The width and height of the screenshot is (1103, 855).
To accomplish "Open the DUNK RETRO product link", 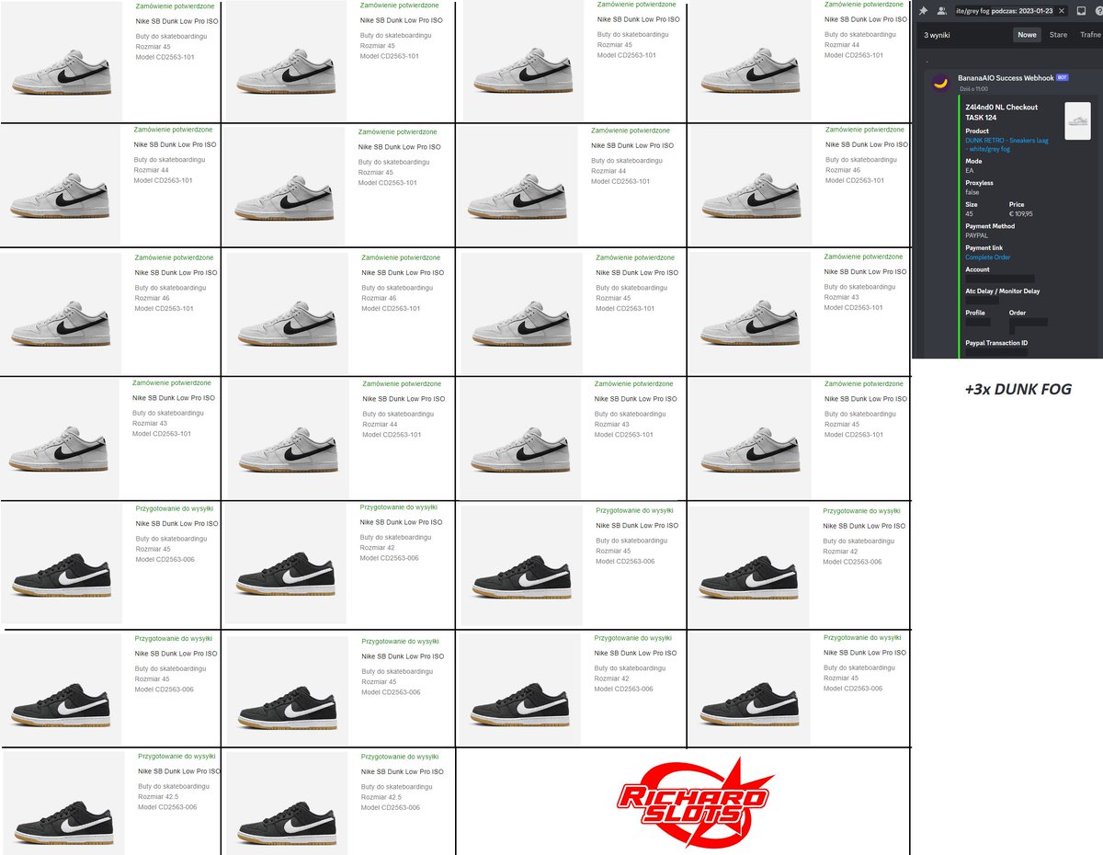I will [1006, 143].
